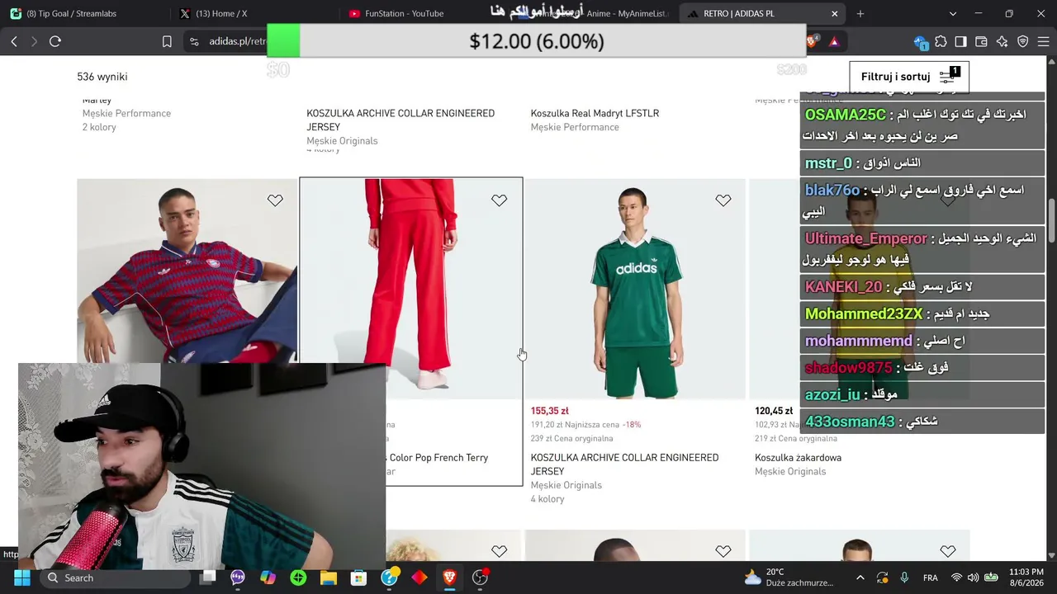The image size is (1057, 594).
Task: Bookmark this page in the browser
Action: click(x=167, y=41)
